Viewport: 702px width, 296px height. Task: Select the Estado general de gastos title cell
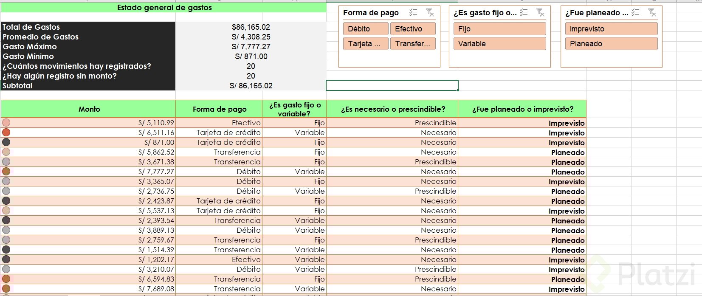164,8
